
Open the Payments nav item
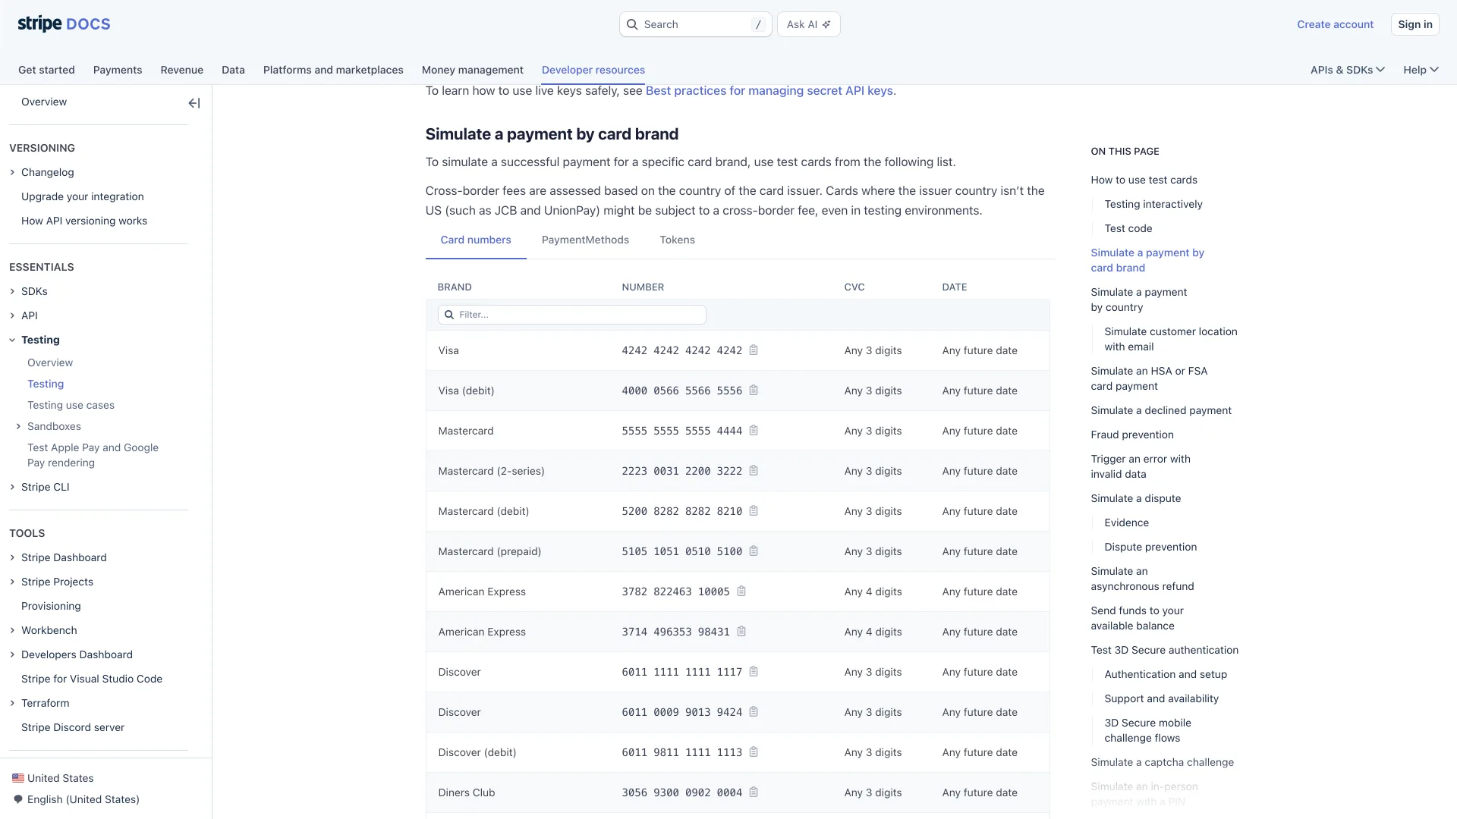118,70
